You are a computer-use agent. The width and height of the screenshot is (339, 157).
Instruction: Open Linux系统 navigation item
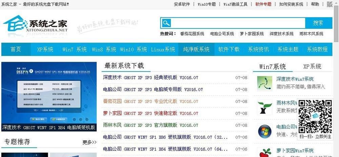163,49
